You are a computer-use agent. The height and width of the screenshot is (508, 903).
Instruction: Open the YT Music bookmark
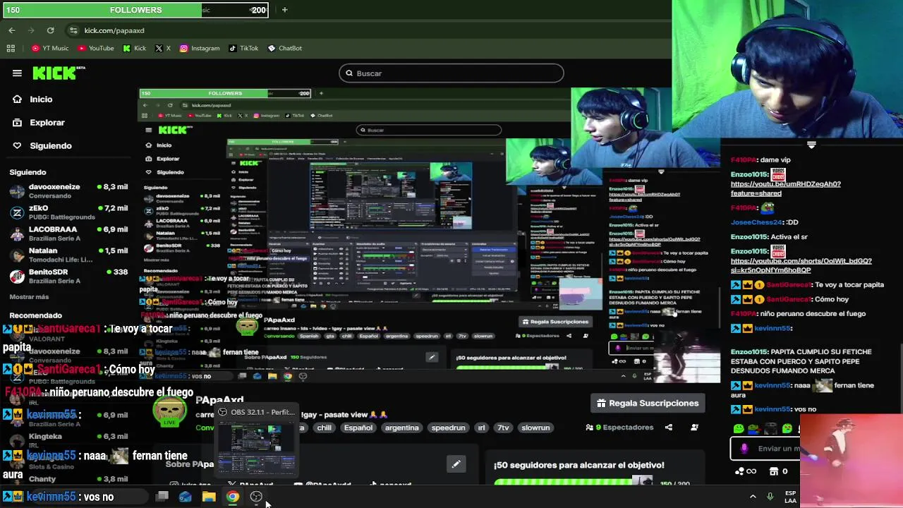point(49,48)
